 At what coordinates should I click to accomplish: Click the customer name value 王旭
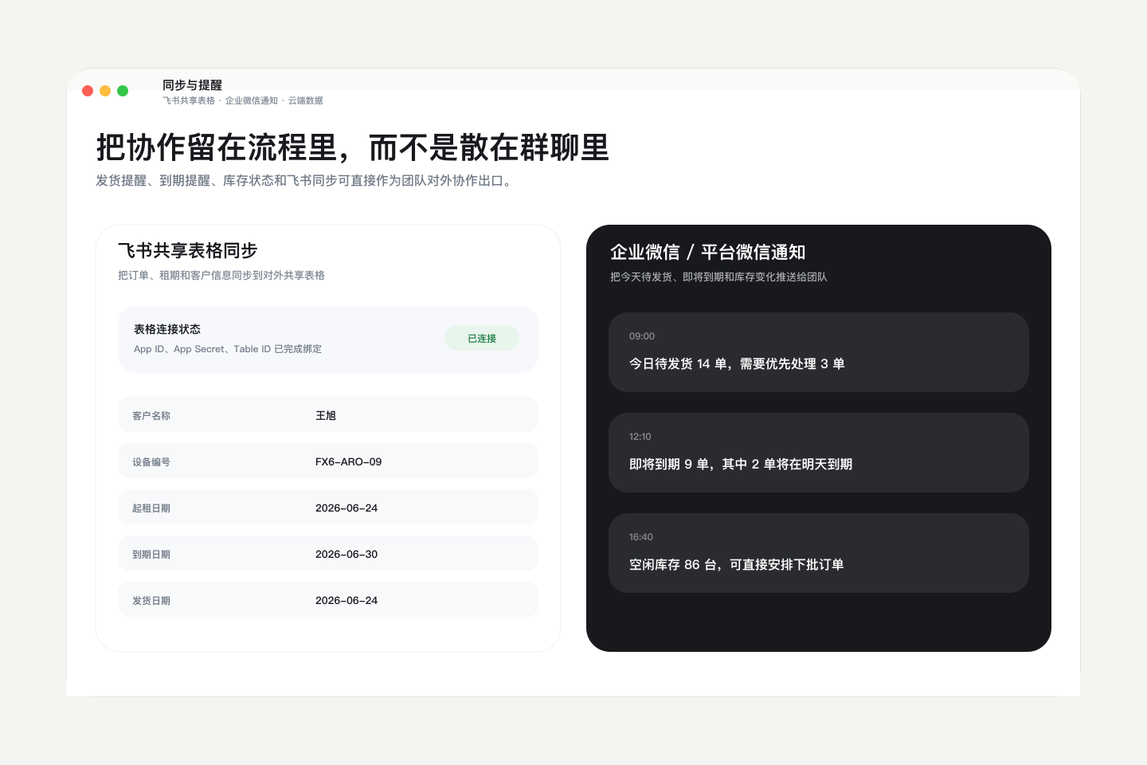coord(326,416)
